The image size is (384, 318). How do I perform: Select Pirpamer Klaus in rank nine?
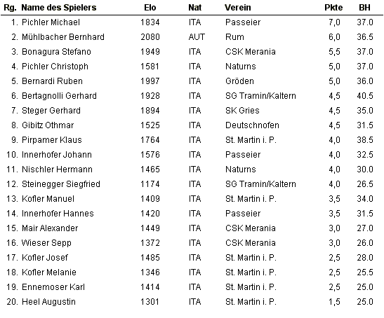52,140
